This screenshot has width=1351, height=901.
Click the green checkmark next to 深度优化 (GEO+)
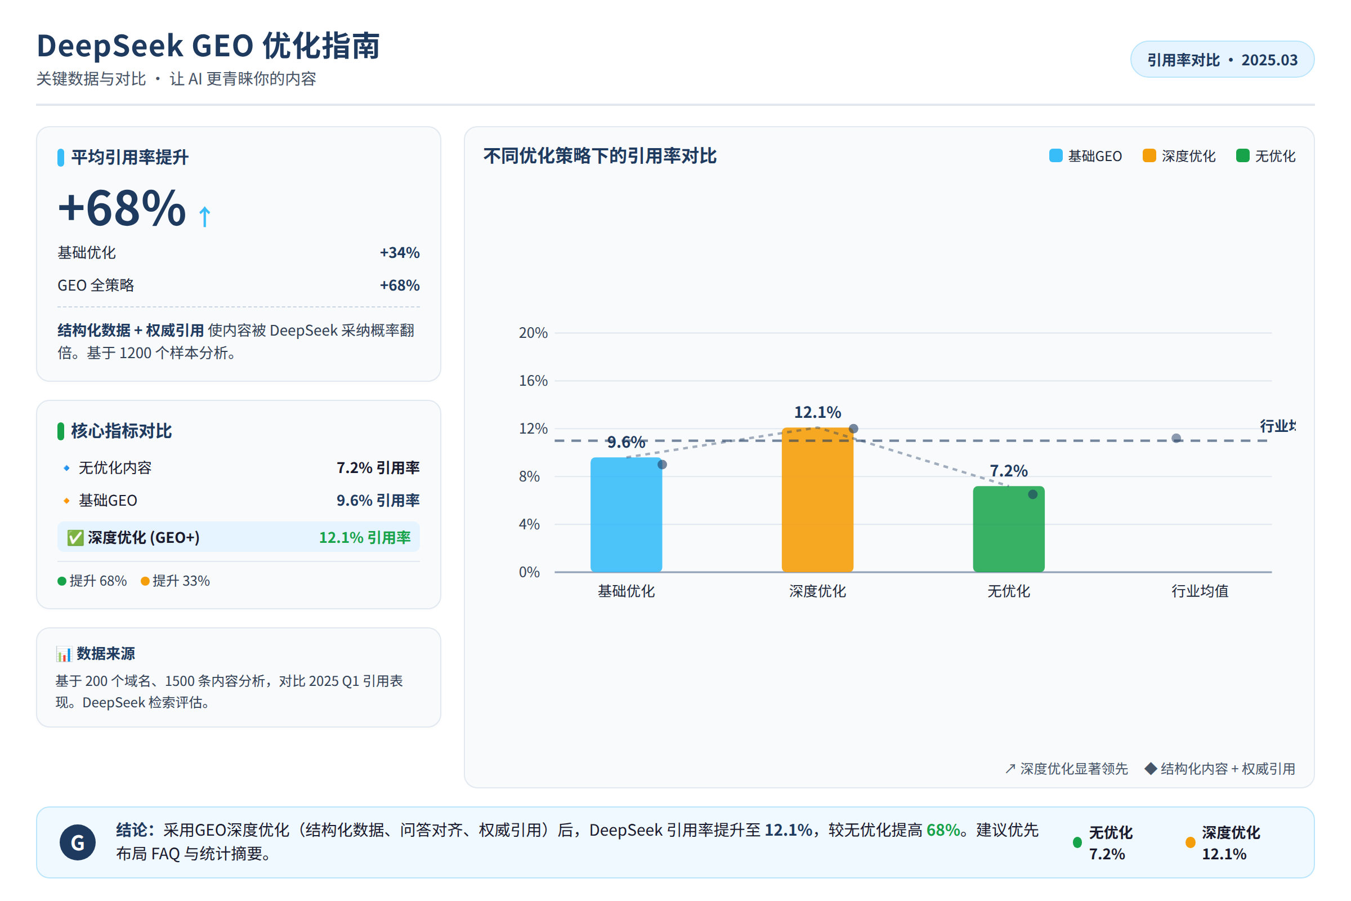pyautogui.click(x=75, y=538)
